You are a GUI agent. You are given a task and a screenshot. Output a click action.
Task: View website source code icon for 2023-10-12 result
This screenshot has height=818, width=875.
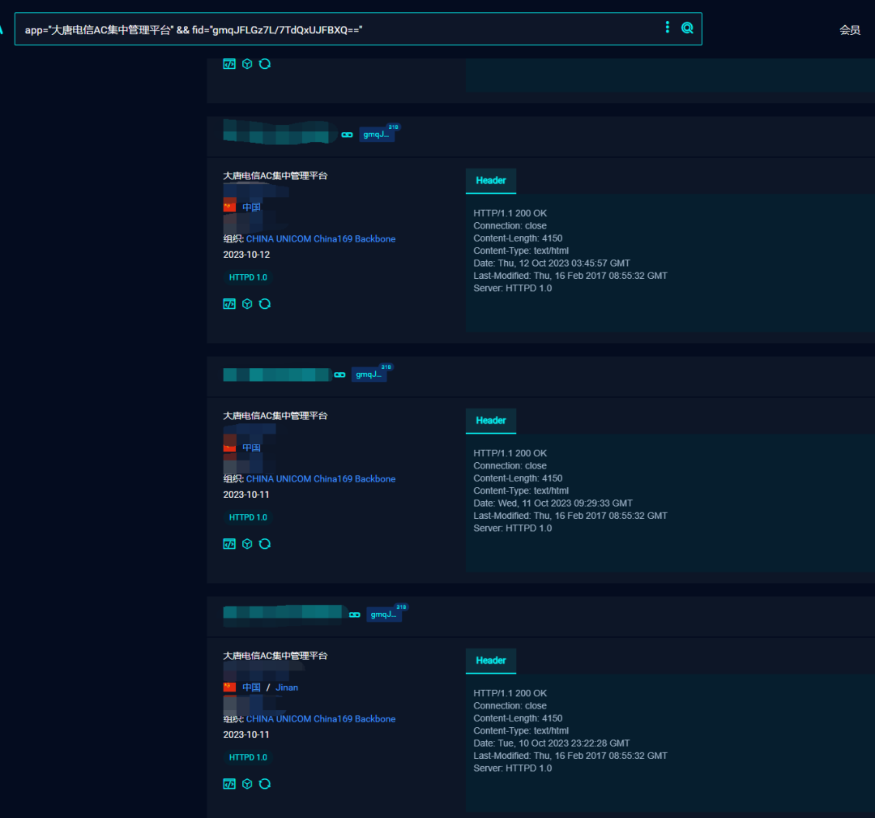point(229,304)
